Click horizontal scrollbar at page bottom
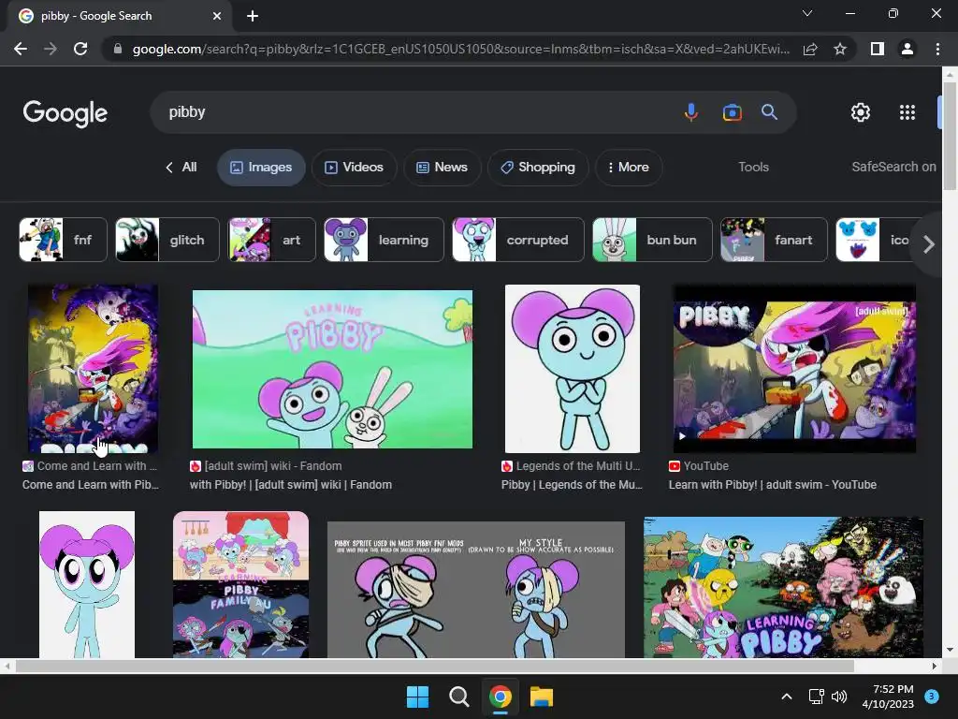Screen dimensions: 958x719 click(x=434, y=666)
